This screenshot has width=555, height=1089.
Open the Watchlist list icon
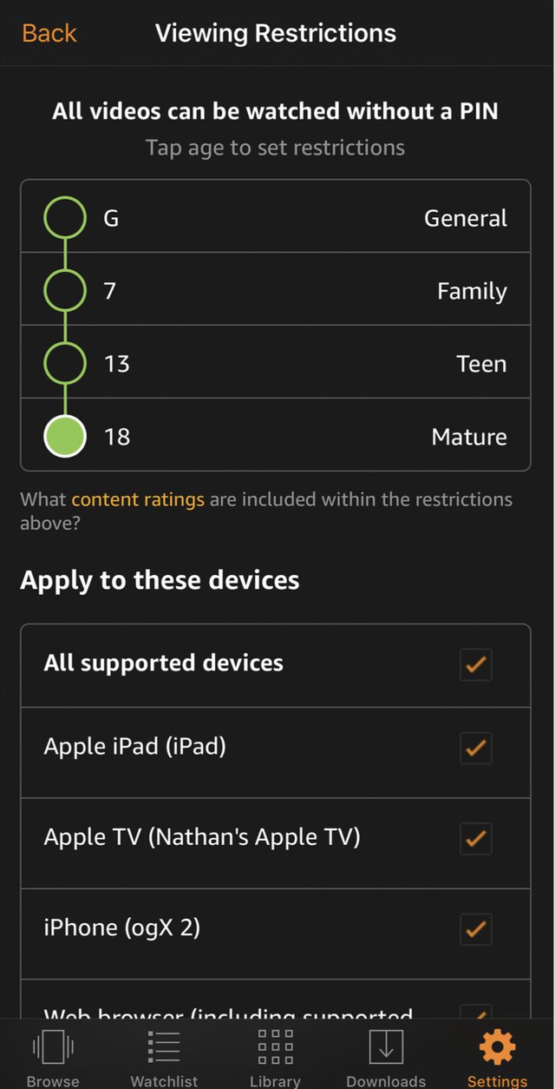[x=164, y=1046]
